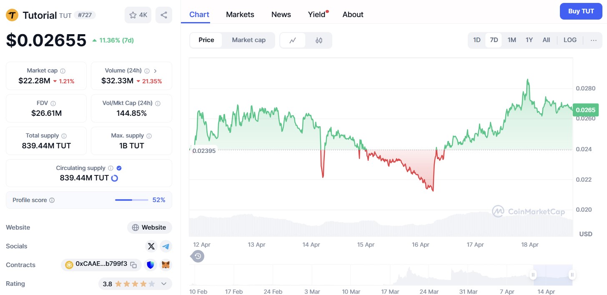Toggle chart to Market cap view
Image resolution: width=607 pixels, height=295 pixels.
click(248, 40)
